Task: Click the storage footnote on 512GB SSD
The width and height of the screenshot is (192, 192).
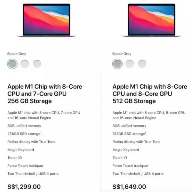Action: (x=146, y=132)
